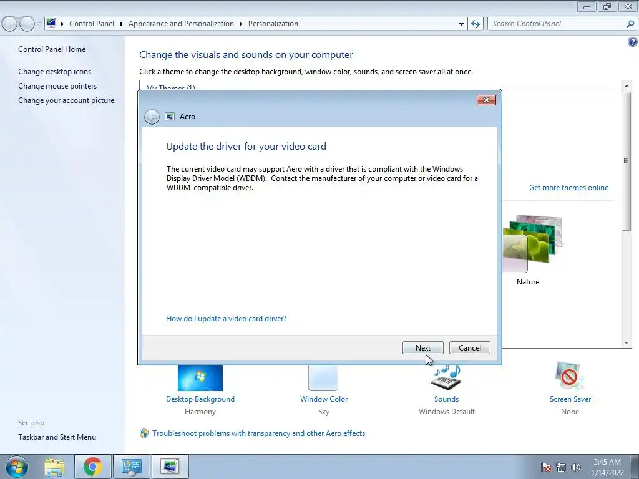Viewport: 639px width, 479px height.
Task: Open Change mouse pointers link
Action: coord(57,86)
